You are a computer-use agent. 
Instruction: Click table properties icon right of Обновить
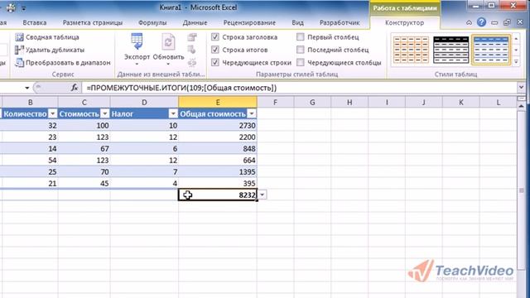[x=192, y=37]
